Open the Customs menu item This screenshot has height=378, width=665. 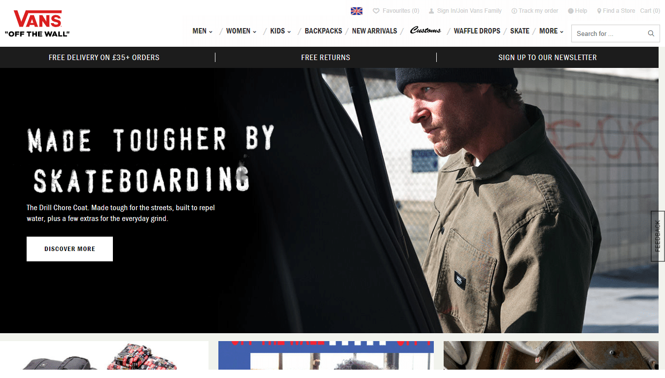point(425,31)
